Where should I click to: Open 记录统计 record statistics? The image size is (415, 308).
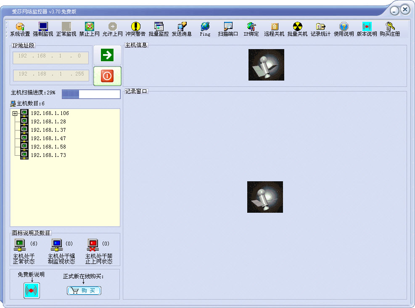pos(320,29)
